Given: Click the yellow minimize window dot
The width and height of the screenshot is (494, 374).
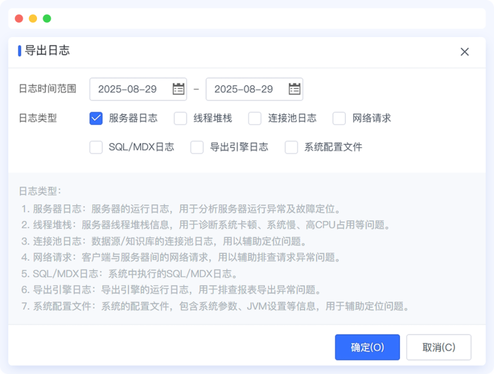Looking at the screenshot, I should pos(33,19).
